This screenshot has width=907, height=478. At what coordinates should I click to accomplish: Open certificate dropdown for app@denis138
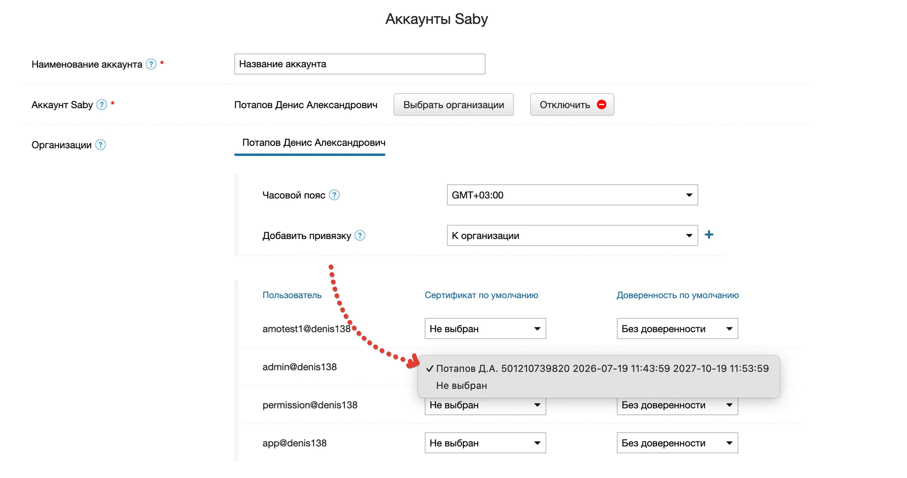coord(485,443)
